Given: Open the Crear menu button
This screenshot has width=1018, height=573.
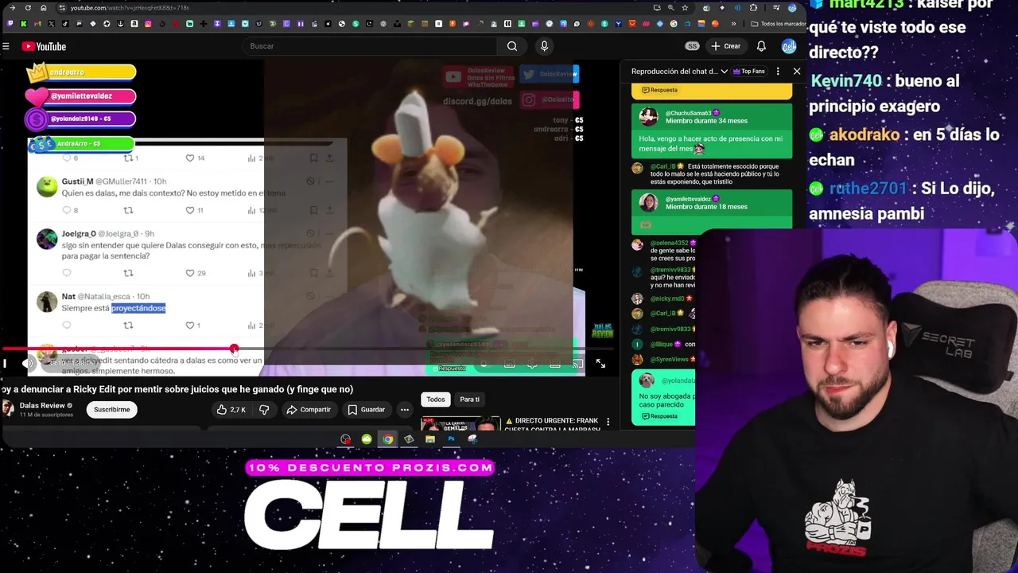Looking at the screenshot, I should tap(726, 46).
